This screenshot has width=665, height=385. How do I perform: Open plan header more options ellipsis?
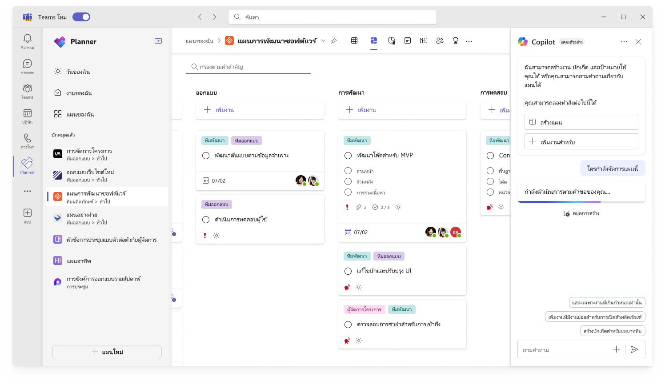[x=469, y=41]
